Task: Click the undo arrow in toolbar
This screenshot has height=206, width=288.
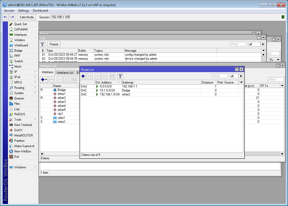Action: coord(6,17)
